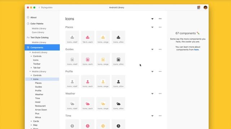Select the pink Guides icon component
This screenshot has width=231, height=129.
click(x=88, y=59)
